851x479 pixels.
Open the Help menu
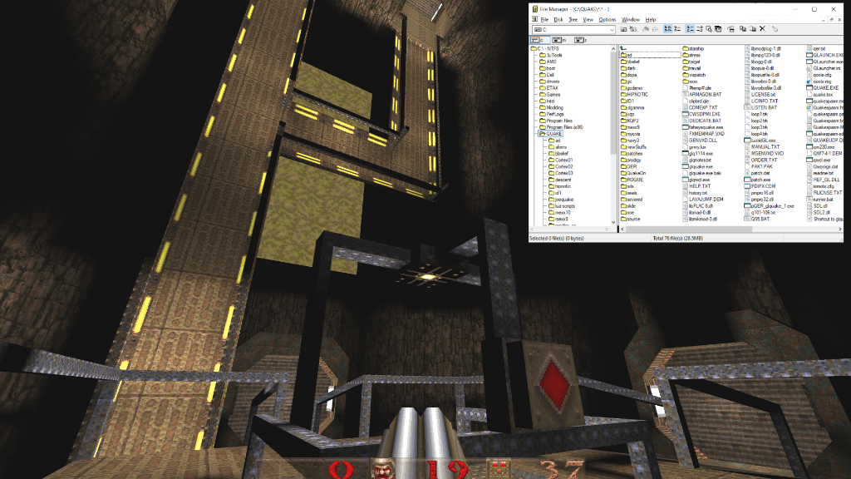pos(651,20)
